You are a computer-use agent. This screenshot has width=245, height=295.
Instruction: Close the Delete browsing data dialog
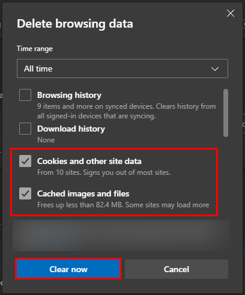231,13
